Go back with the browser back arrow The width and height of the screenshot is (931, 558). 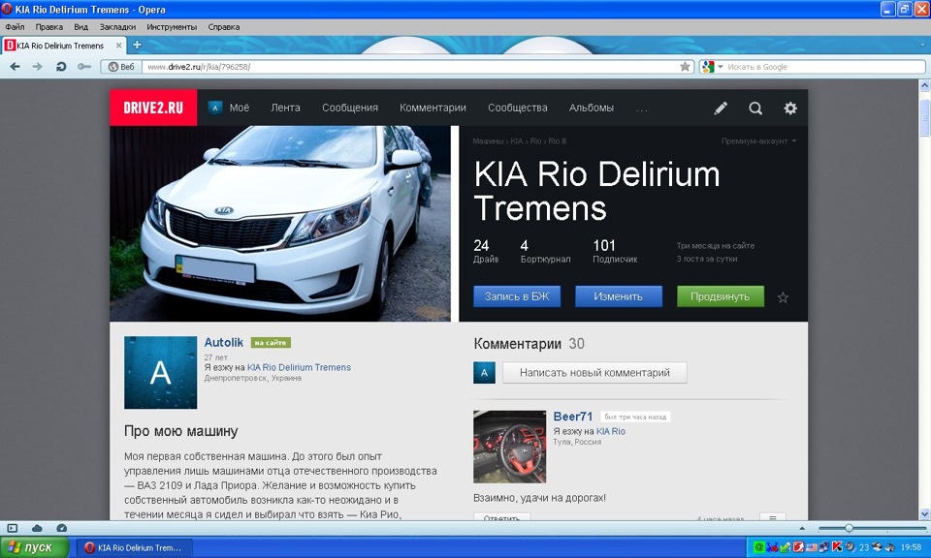(x=15, y=67)
